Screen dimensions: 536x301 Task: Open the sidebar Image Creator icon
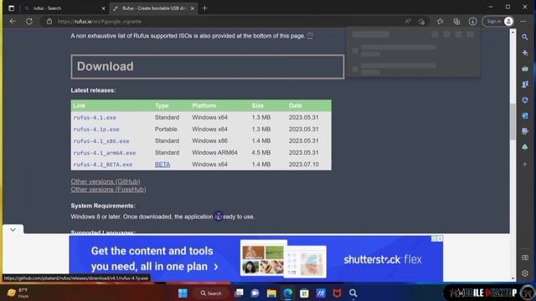pyautogui.click(x=525, y=131)
